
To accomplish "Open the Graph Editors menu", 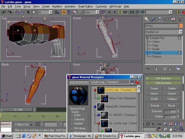I will [85, 6].
